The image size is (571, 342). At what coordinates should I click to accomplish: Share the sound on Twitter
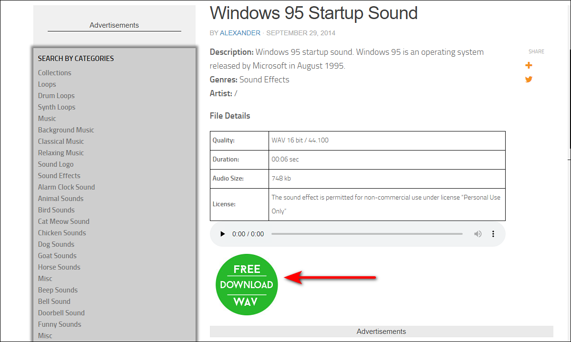tap(529, 80)
